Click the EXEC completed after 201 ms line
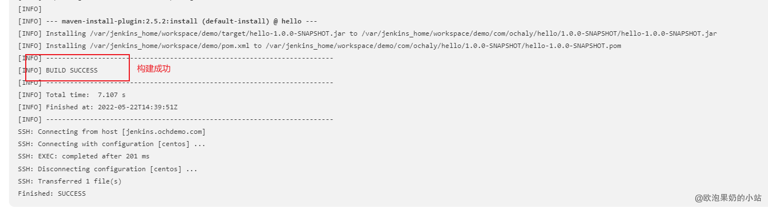Screen dimensions: 768x208 (x=84, y=156)
